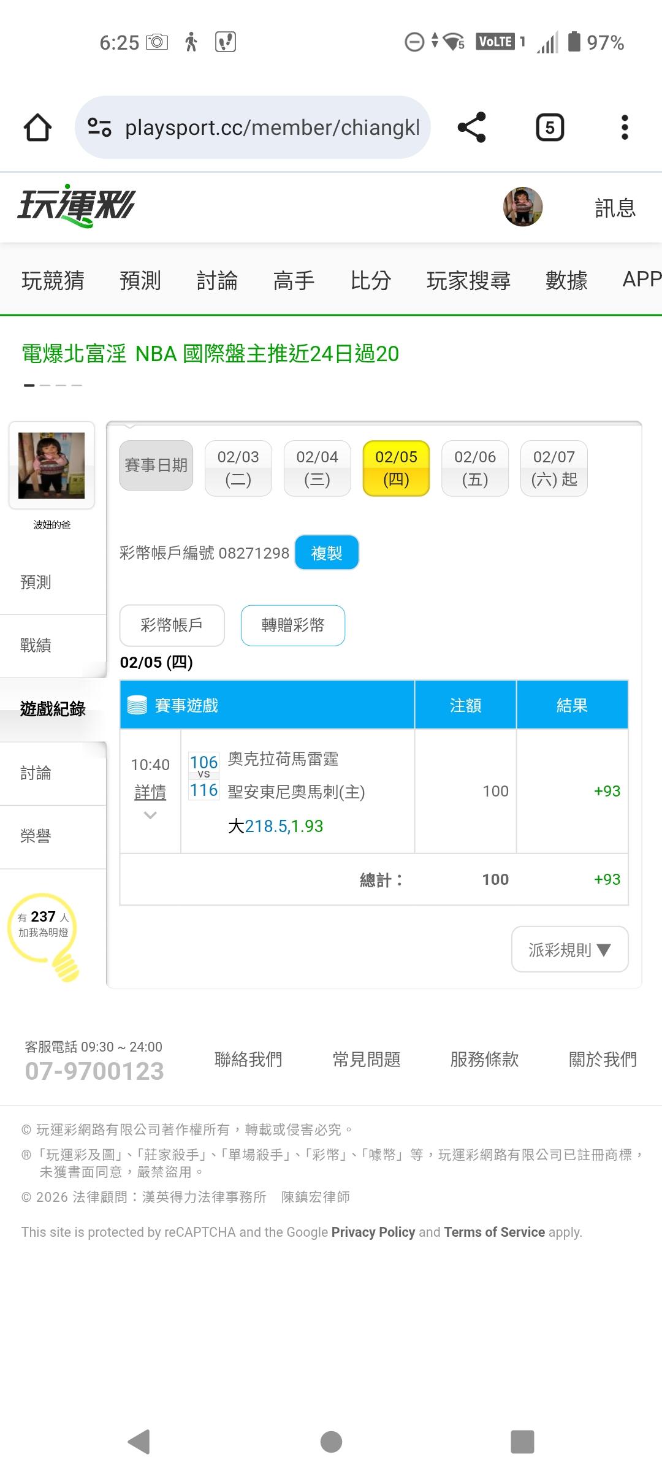Tap the 玩運彩 logo
Screen dimensions: 662x1479
[76, 206]
